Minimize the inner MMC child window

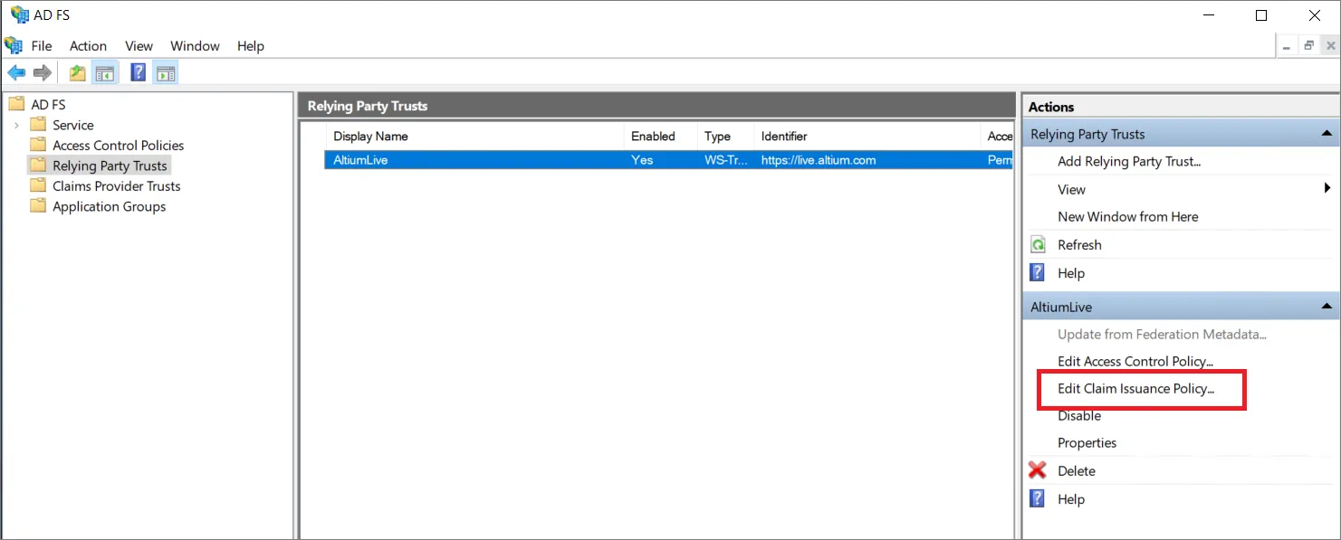1288,45
